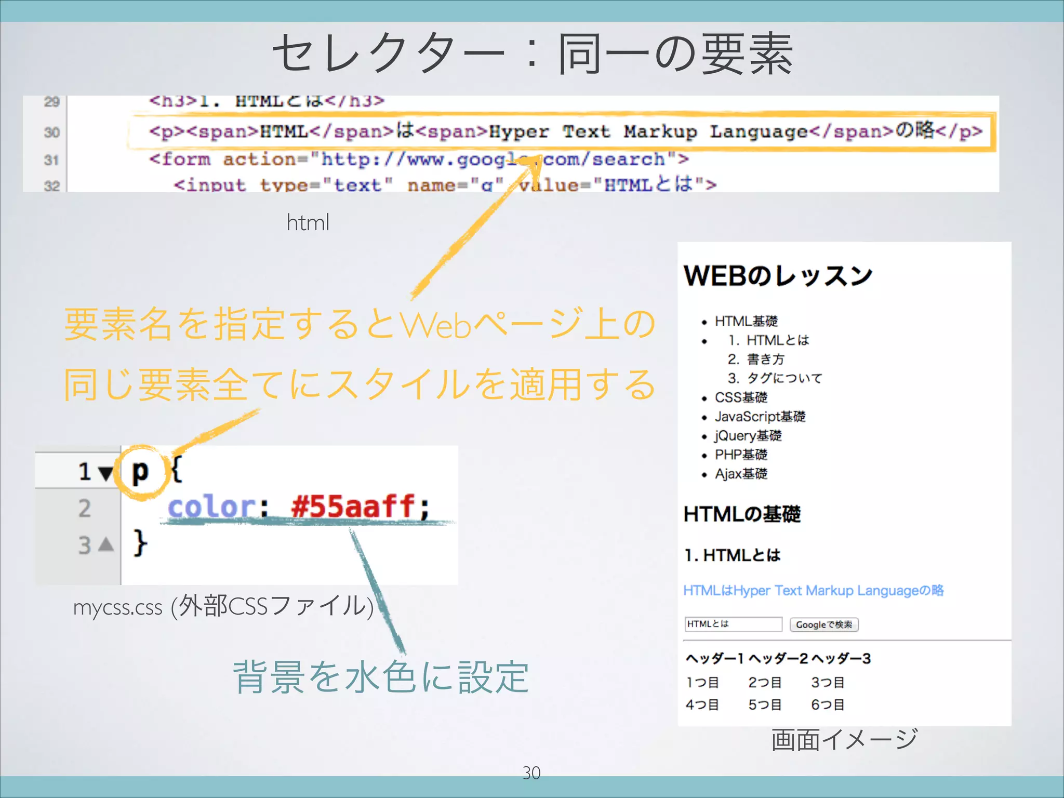Click the 1. HTMLとは subheading in preview
This screenshot has height=798, width=1064.
(x=732, y=555)
